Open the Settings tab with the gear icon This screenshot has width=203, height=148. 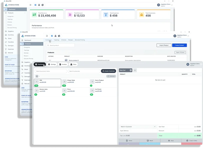tap(52, 64)
